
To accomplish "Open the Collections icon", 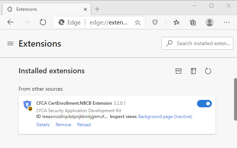I will (193, 22).
